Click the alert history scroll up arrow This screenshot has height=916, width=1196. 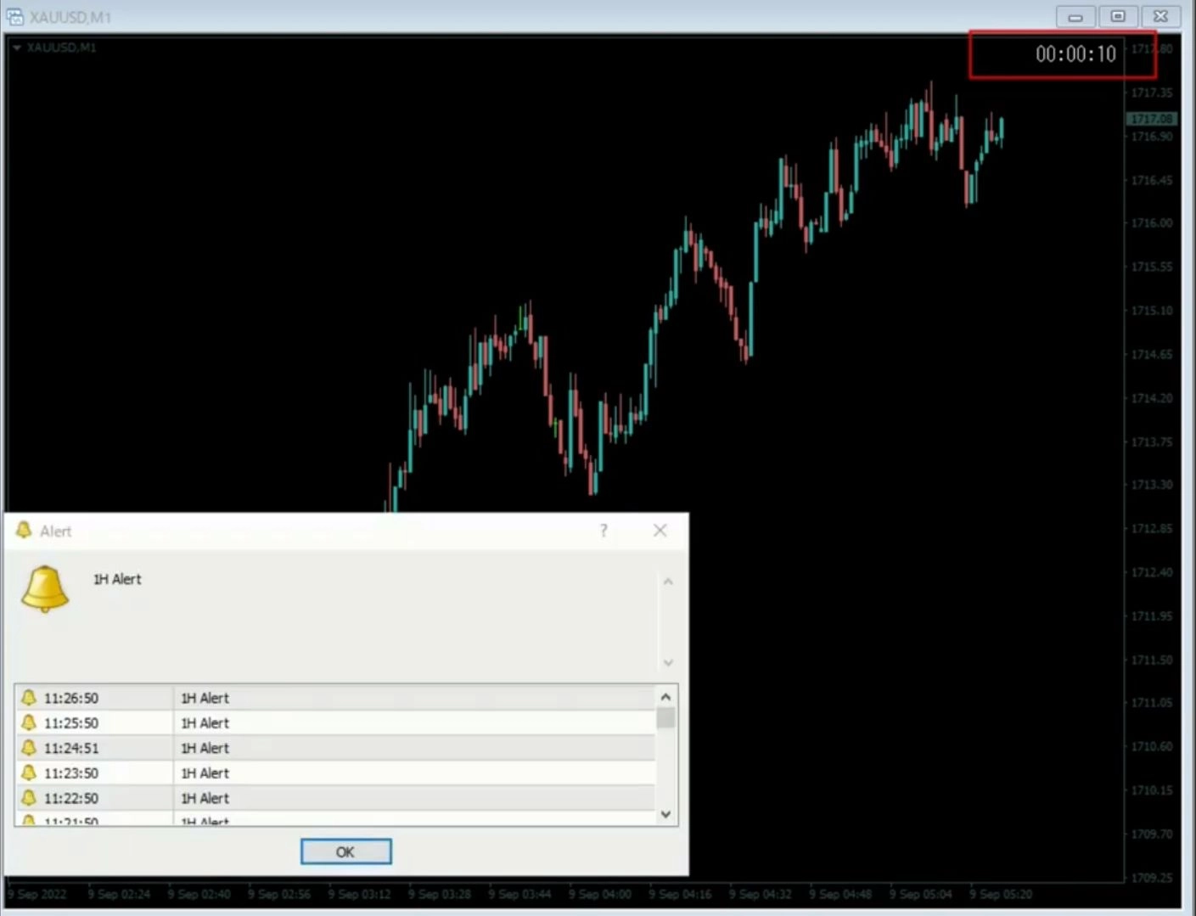pos(665,697)
